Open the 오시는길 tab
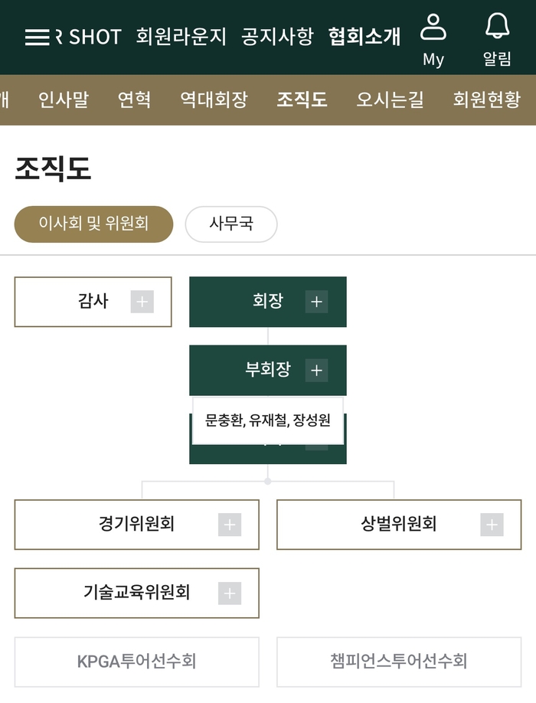The image size is (536, 703). click(390, 100)
